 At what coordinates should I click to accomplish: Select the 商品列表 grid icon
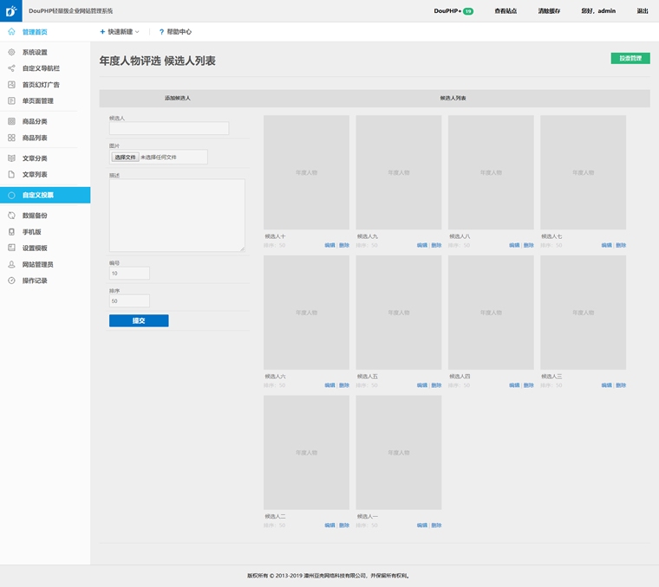11,138
